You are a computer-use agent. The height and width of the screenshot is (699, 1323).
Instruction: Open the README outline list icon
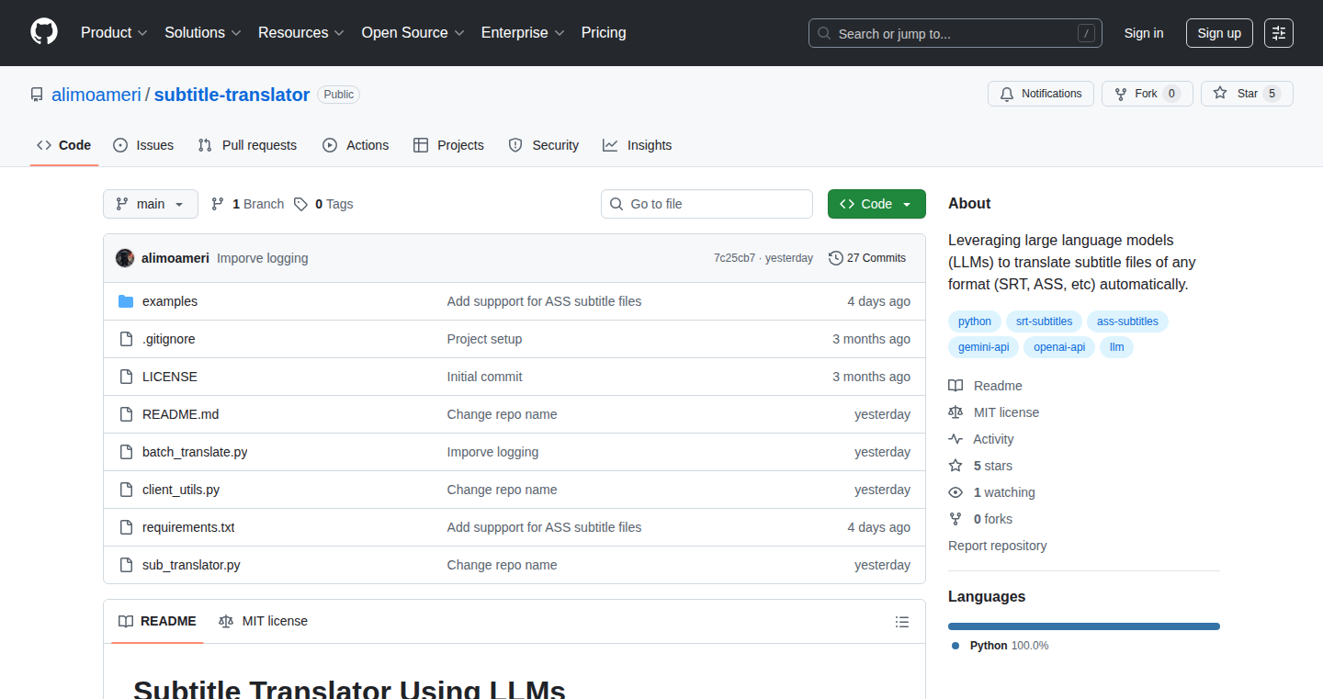[902, 622]
